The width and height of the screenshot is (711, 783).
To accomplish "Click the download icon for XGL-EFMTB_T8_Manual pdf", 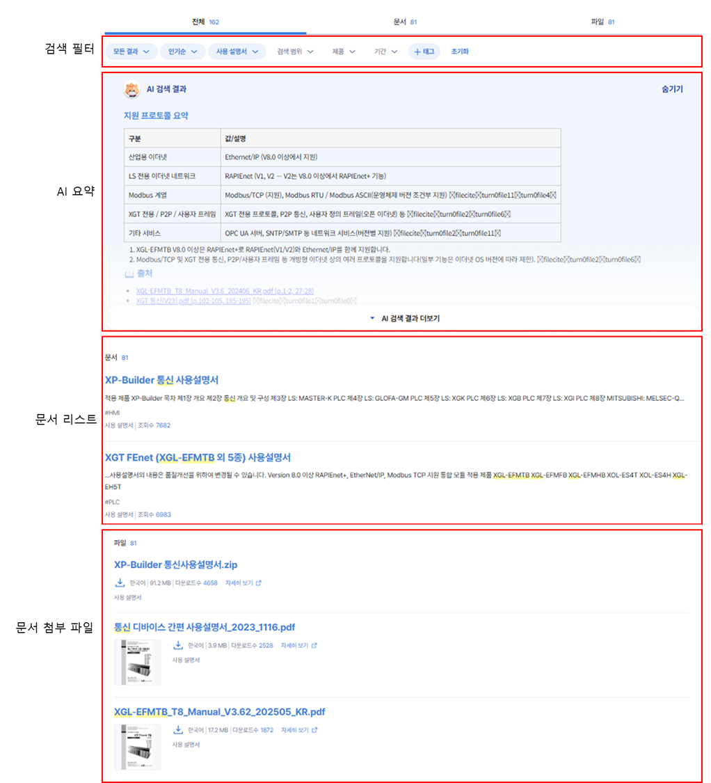I will [x=178, y=729].
